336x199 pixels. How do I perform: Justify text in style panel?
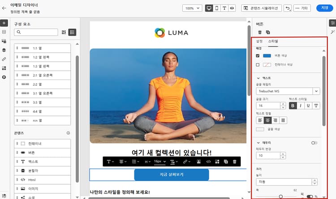pos(283,120)
